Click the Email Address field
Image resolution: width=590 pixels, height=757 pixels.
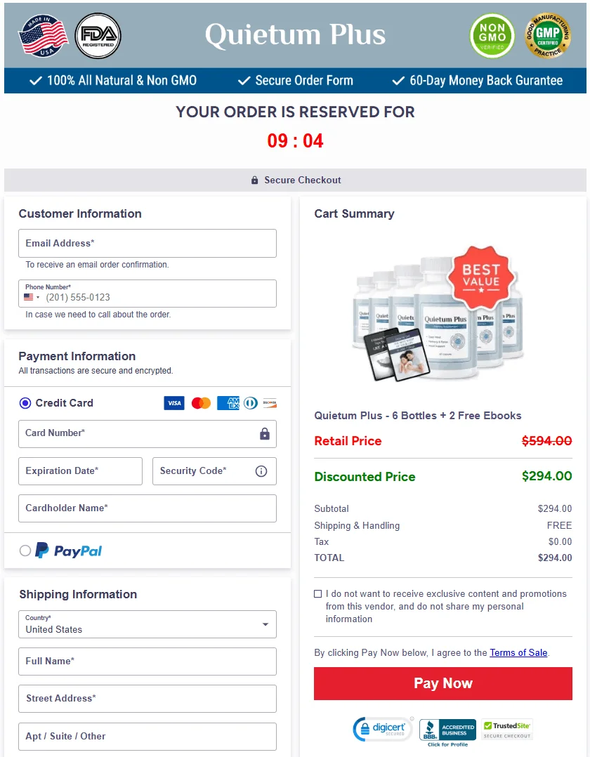pos(147,242)
